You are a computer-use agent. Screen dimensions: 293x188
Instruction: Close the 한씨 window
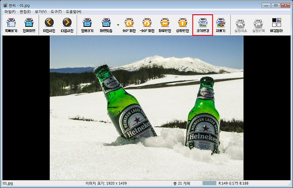pyautogui.click(x=286, y=5)
